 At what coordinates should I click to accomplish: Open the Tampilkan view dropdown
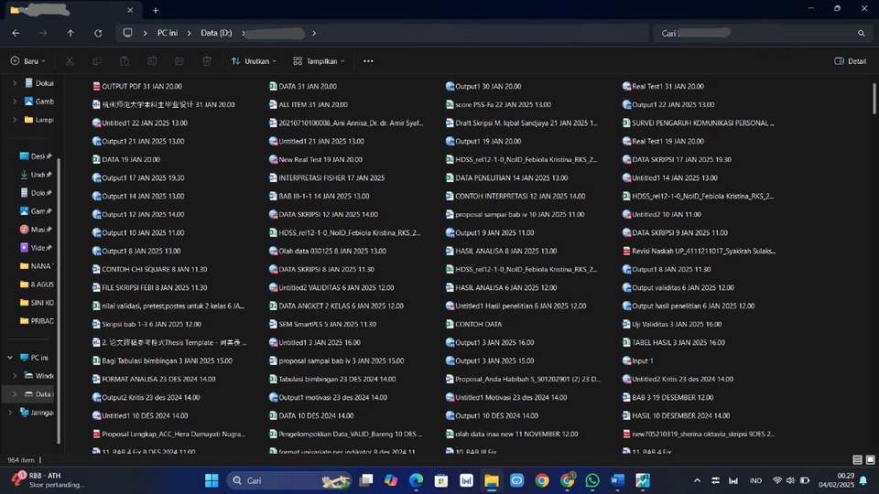(319, 61)
